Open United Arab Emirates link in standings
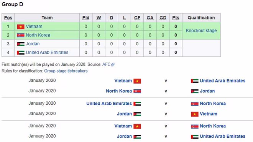253x142 pixels. 47,52
